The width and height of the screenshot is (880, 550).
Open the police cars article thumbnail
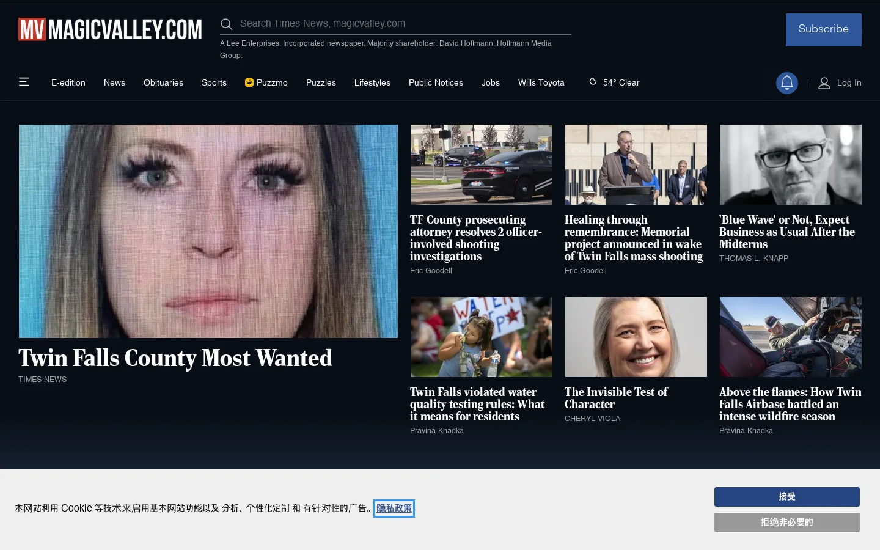[482, 164]
